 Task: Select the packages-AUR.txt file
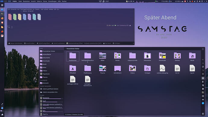(x=73, y=80)
